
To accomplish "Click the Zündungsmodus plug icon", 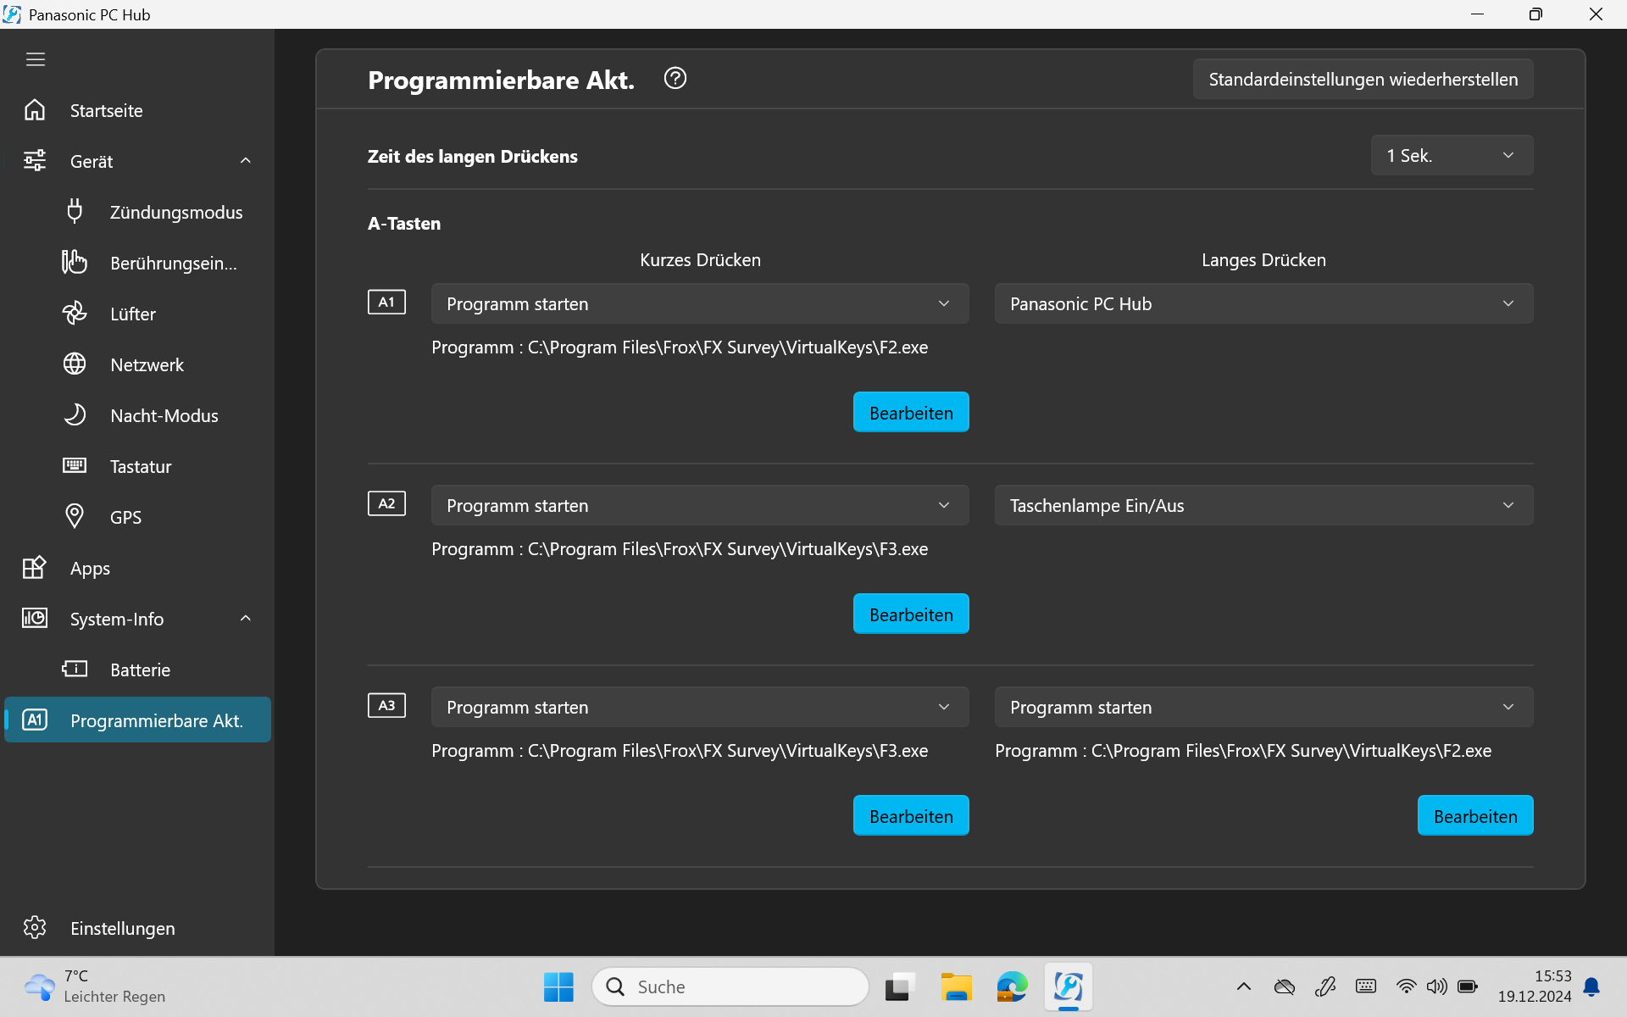I will tap(75, 211).
